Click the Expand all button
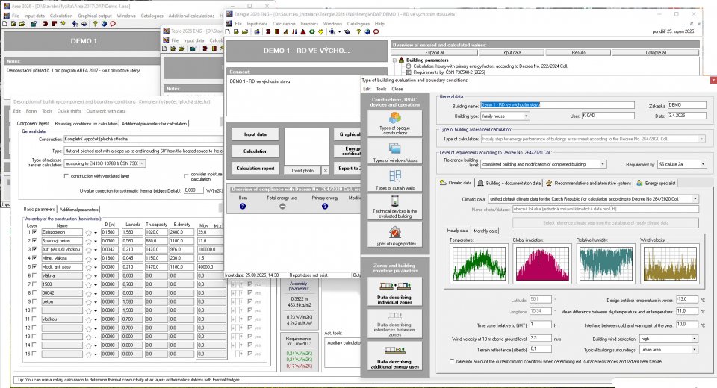Viewport: 717px width, 388px height. tap(435, 52)
